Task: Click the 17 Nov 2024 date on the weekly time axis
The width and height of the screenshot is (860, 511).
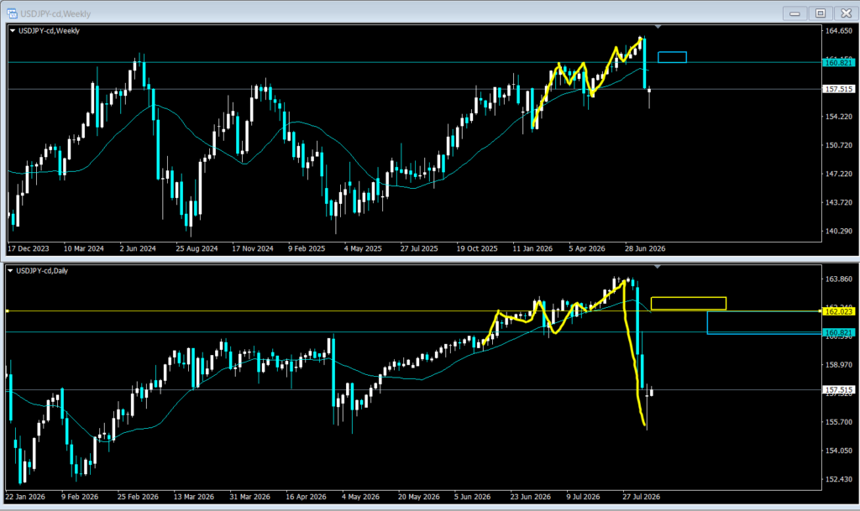Action: click(x=252, y=248)
